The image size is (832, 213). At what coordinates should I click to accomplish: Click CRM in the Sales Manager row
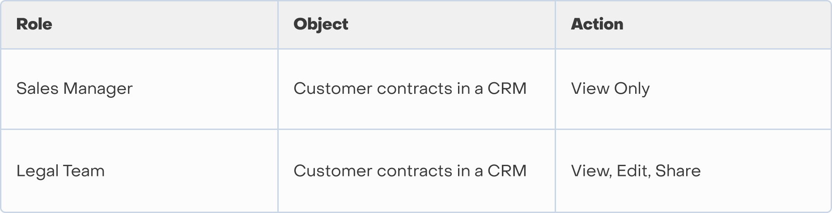coord(507,88)
